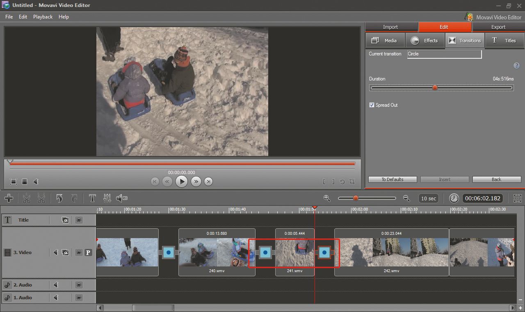
Task: Switch to the Import tab
Action: pos(390,27)
